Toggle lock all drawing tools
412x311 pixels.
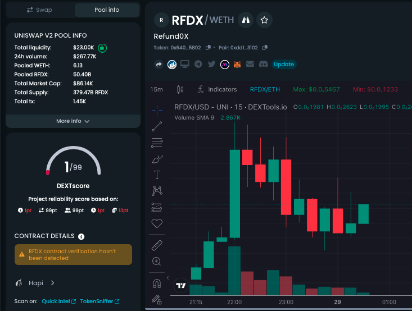[x=157, y=299]
